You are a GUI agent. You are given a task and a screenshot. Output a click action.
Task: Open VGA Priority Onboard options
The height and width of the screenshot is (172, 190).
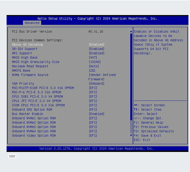pyautogui.click(x=96, y=84)
